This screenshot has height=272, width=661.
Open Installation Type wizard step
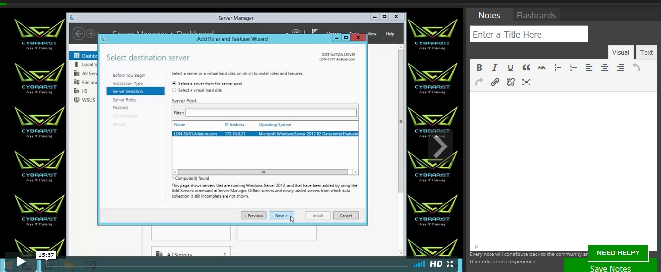point(128,84)
